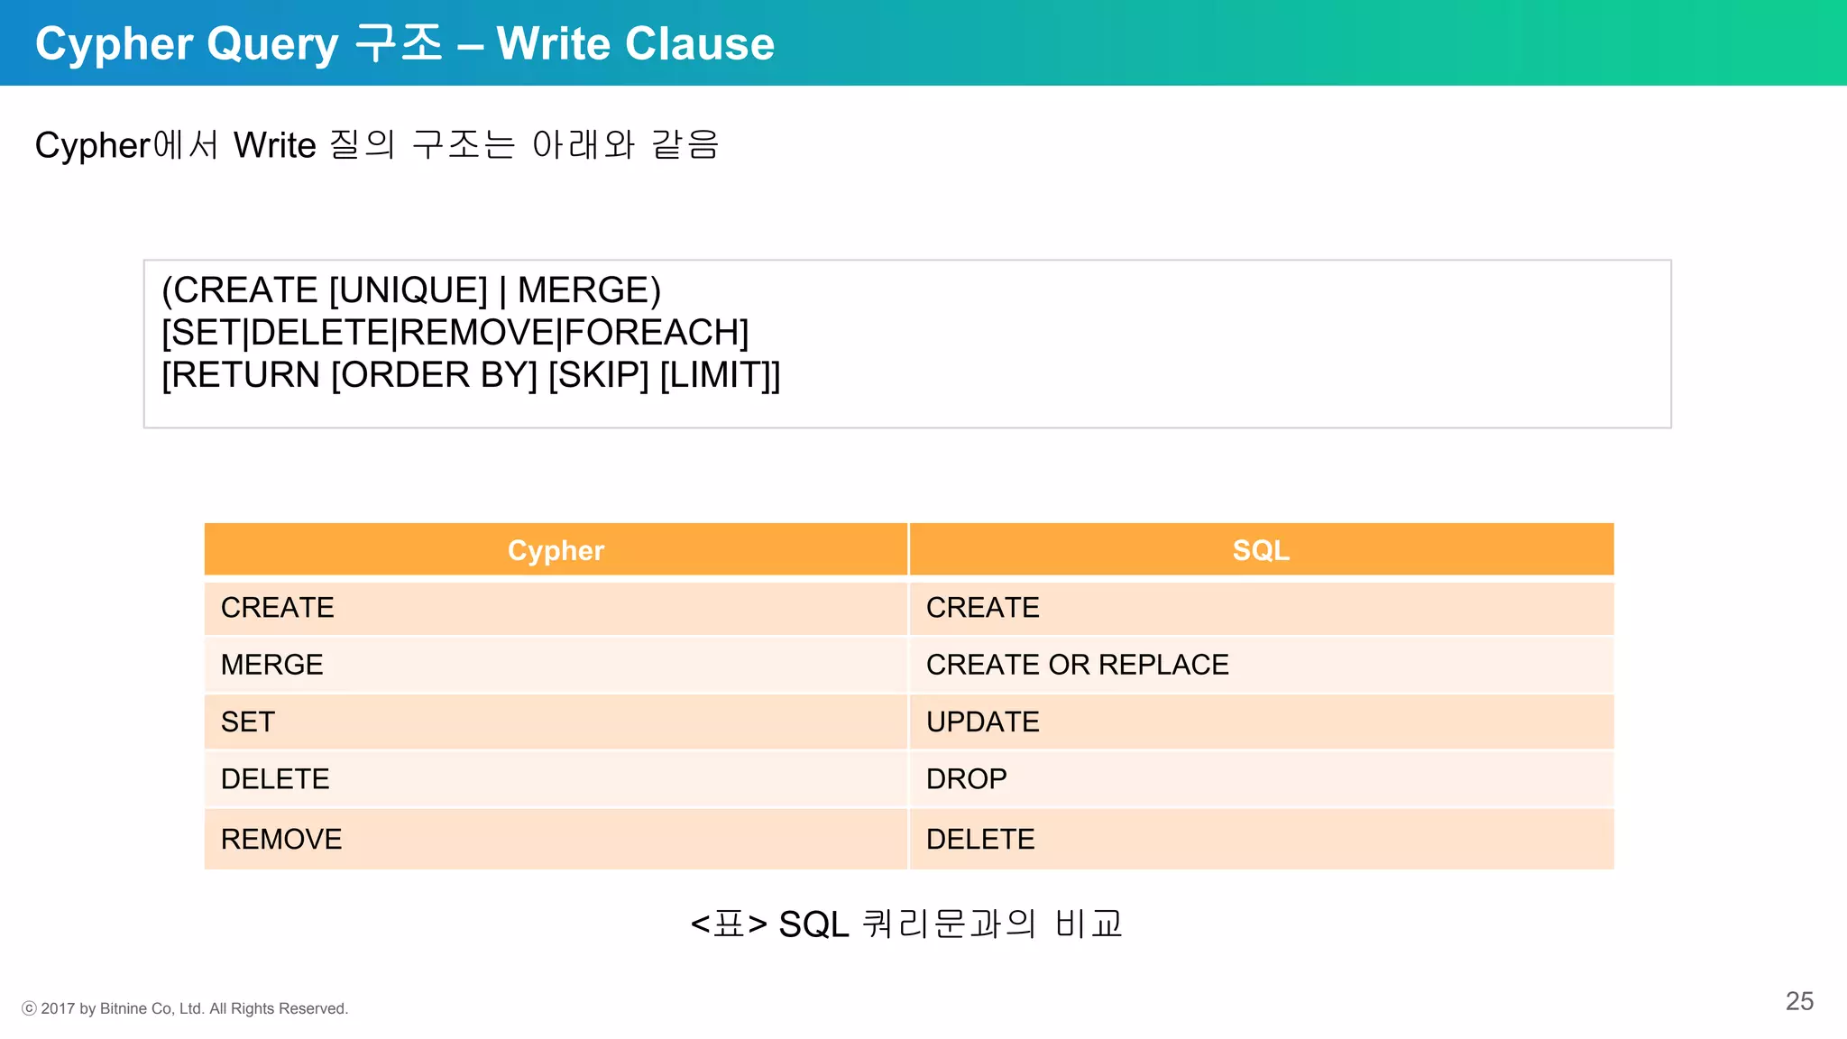Click the '(CREATE [UNIQUE] | MERGE)' syntax line
Screen dimensions: 1847x1039
[x=411, y=290]
